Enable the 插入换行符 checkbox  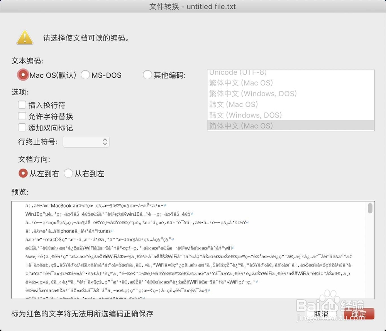tap(22, 105)
